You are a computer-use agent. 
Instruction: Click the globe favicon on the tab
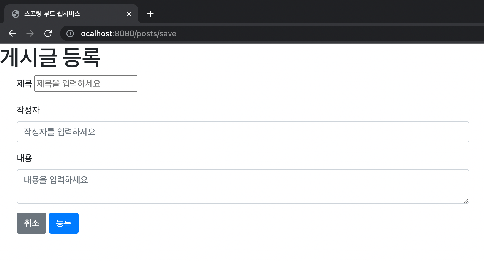pos(16,14)
